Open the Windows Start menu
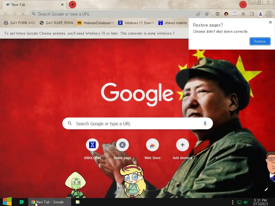The image size is (275, 206). [7, 202]
